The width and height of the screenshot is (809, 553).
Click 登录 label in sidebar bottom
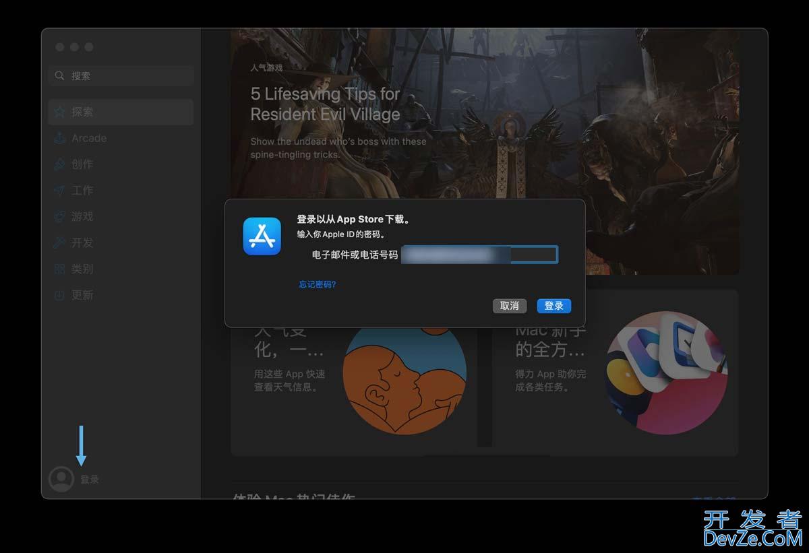pos(90,480)
